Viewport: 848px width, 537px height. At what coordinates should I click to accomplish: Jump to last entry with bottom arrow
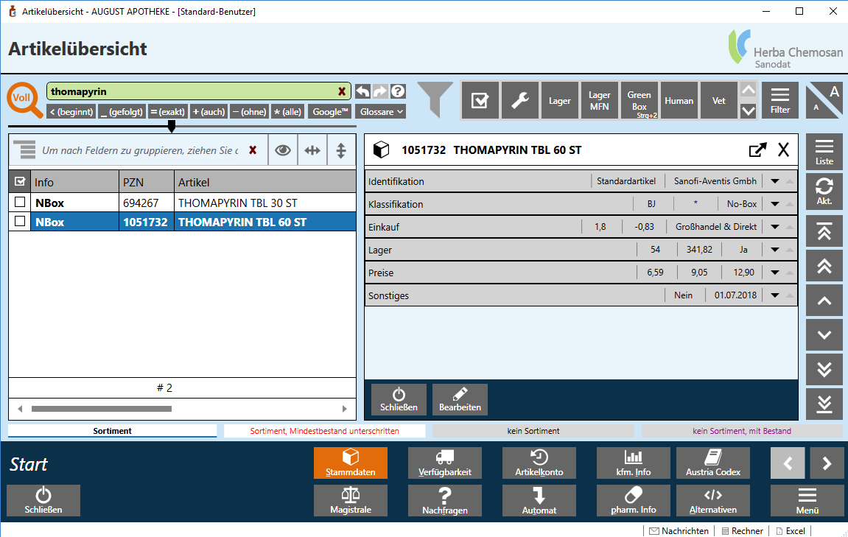tap(824, 404)
